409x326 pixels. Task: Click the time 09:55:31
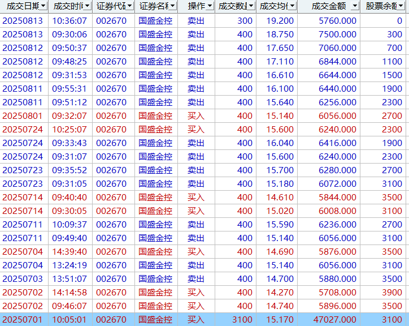point(69,89)
